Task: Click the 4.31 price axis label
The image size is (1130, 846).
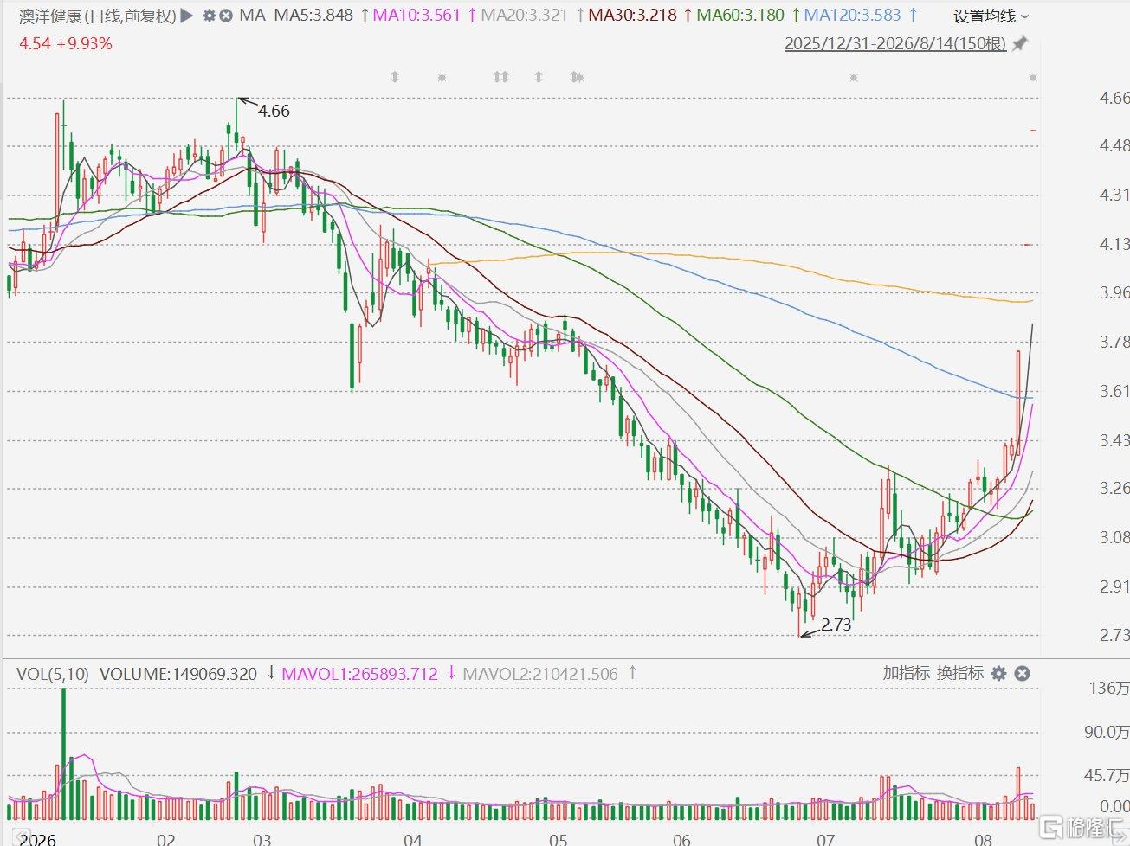Action: click(x=1114, y=195)
